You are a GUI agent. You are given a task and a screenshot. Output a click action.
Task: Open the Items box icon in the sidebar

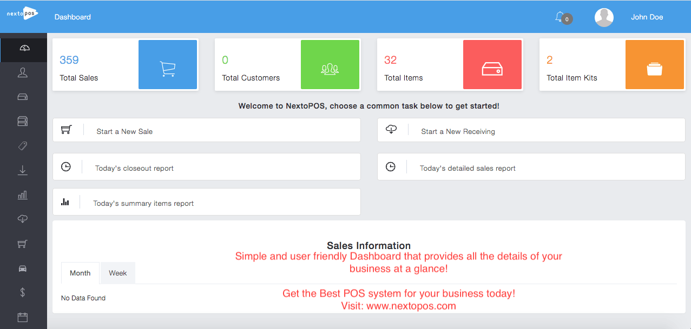pyautogui.click(x=23, y=97)
